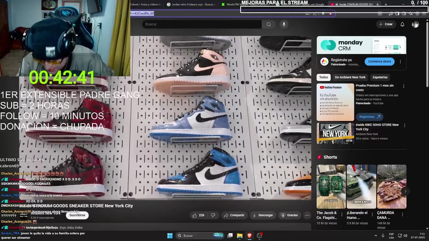Click the monday CRM ad banner image
429x241 pixels.
361,45
